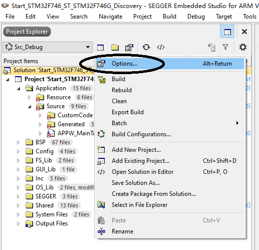Click the Application folder icon
This screenshot has height=250, width=259.
[x=29, y=88]
